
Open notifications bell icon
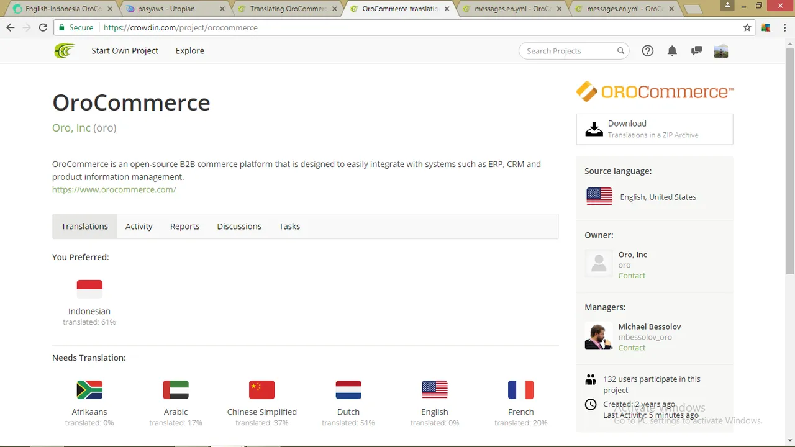click(x=672, y=51)
